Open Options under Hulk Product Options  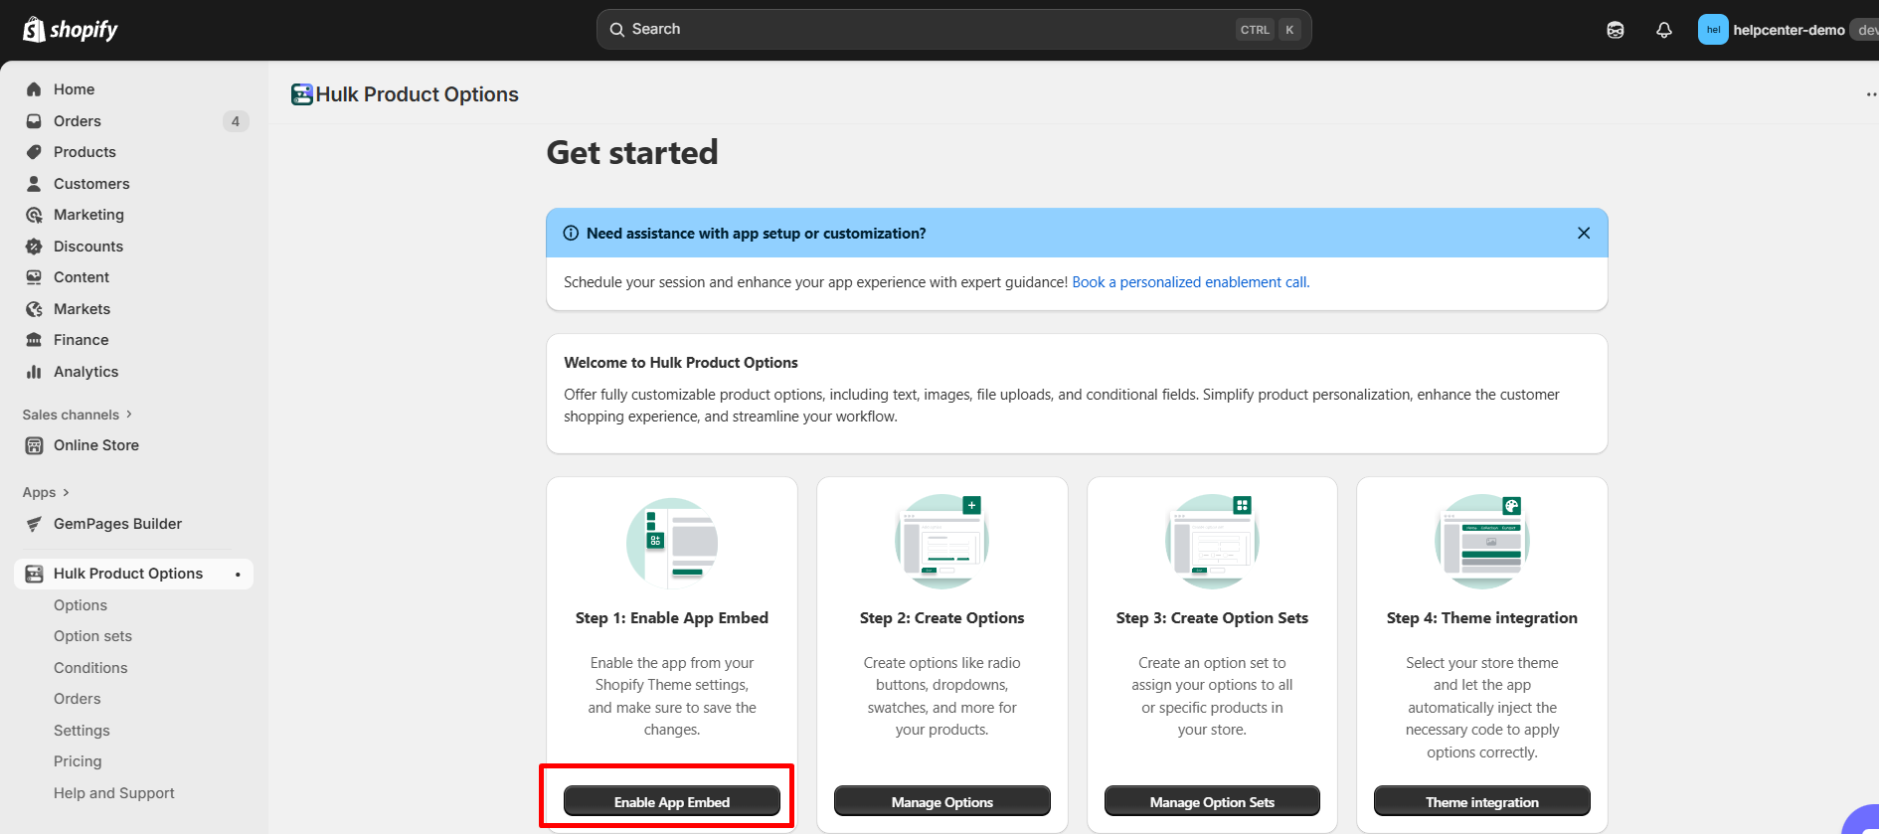tap(81, 605)
